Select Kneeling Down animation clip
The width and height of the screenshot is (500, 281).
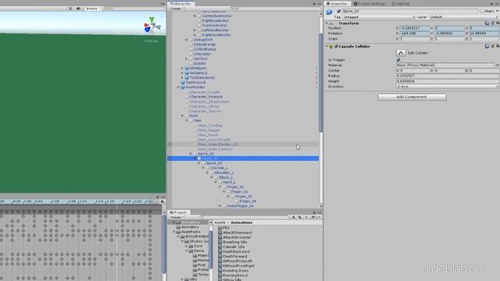235,271
